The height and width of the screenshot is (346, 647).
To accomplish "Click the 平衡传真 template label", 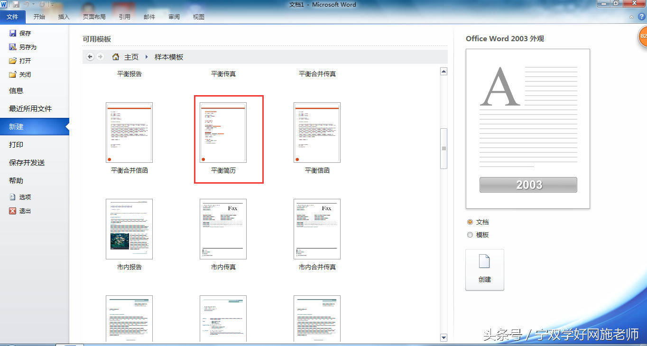I will pos(223,74).
